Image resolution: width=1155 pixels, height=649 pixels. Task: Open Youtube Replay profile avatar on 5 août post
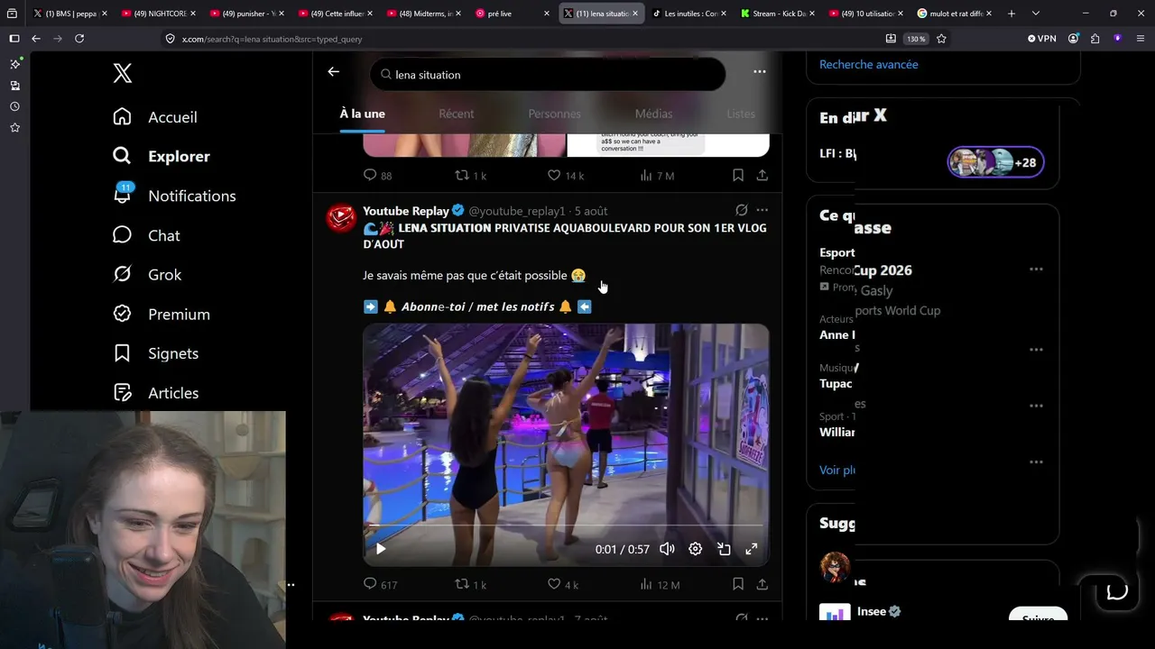pos(341,218)
